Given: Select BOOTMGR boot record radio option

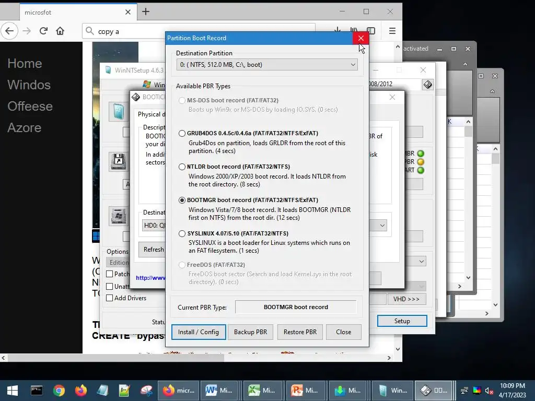Looking at the screenshot, I should (182, 200).
